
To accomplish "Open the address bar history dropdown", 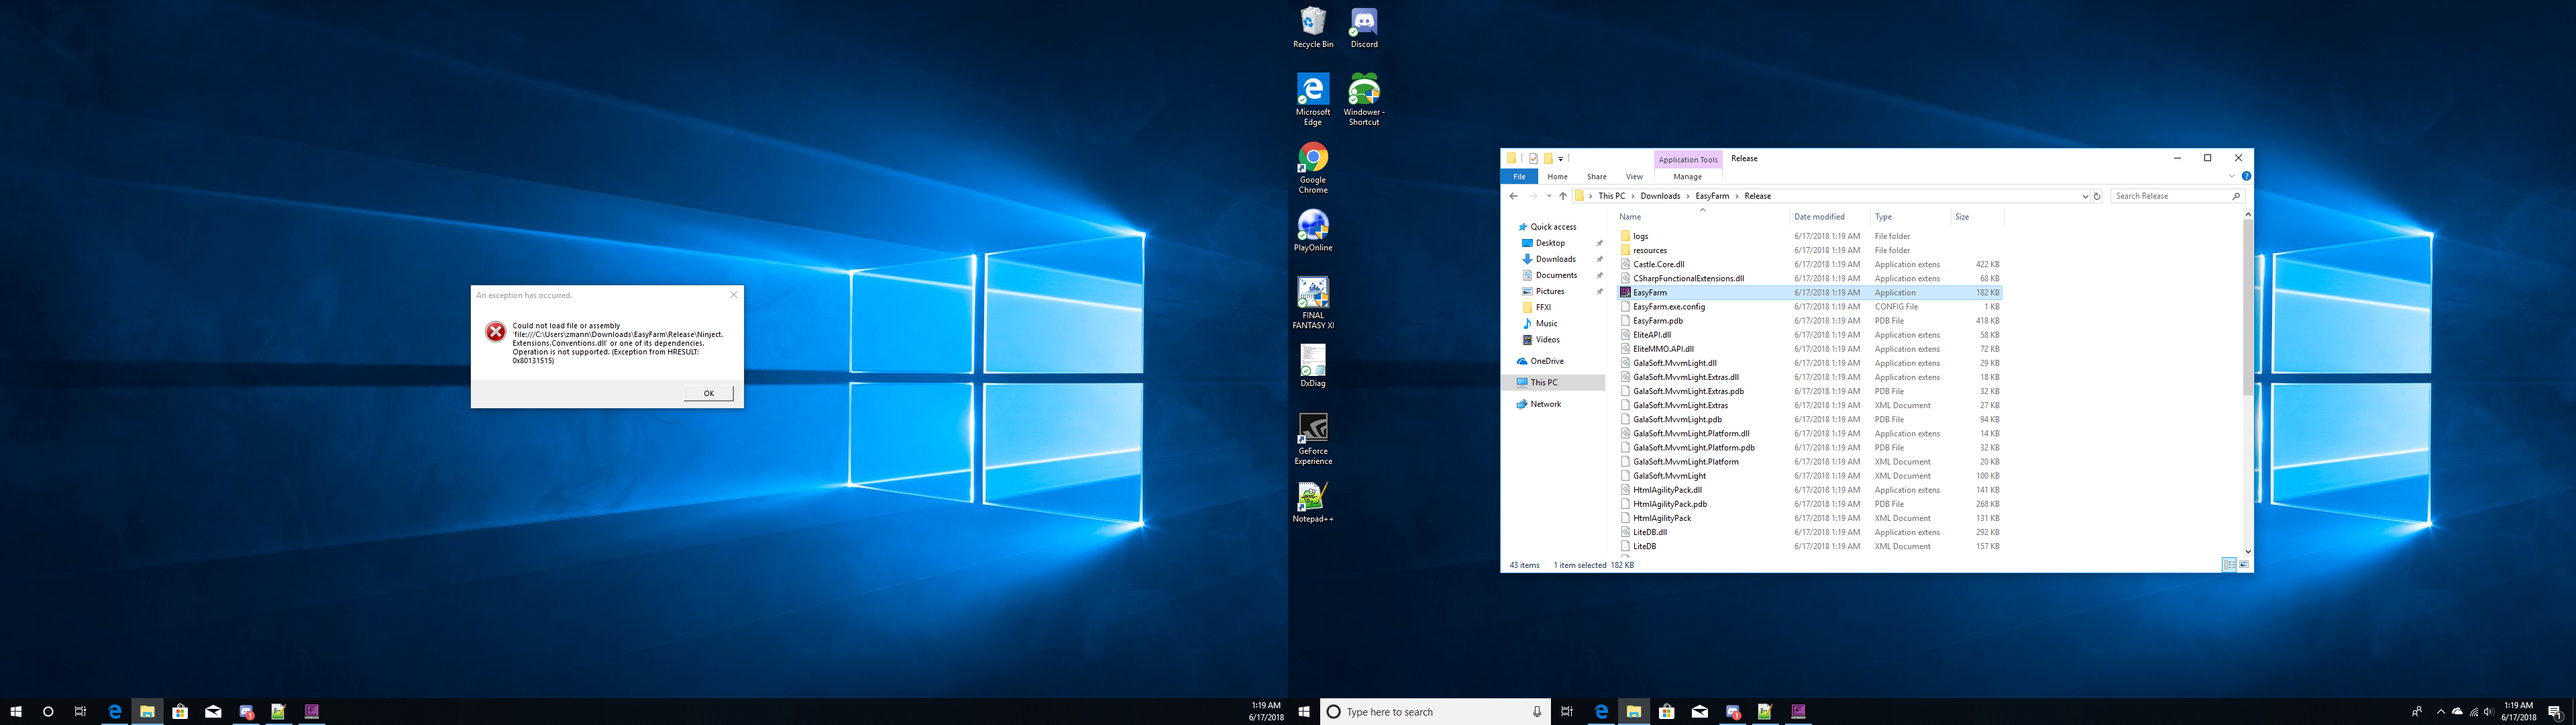I will (x=2085, y=196).
